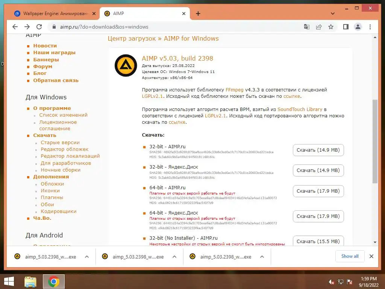
Task: Open the Блог link
Action: tap(40, 73)
